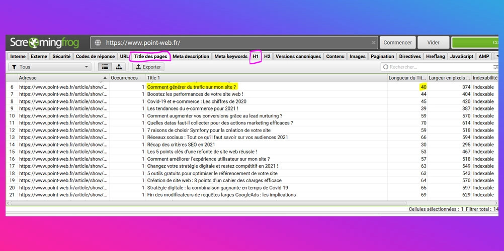Image resolution: width=504 pixels, height=251 pixels.
Task: Select the H1 tab
Action: [x=256, y=57]
